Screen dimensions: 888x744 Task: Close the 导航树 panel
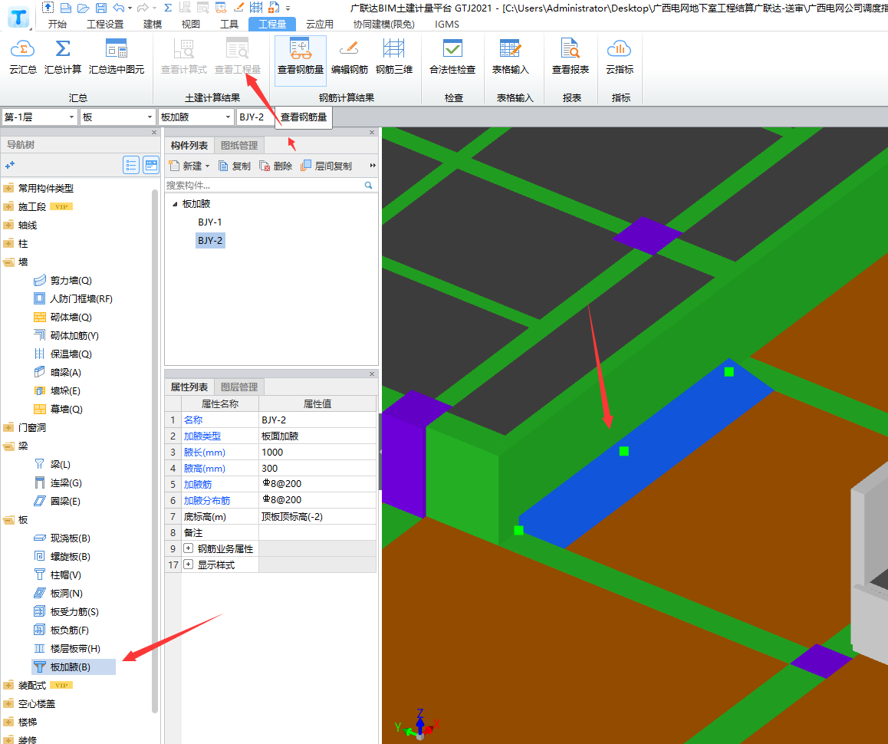[154, 133]
